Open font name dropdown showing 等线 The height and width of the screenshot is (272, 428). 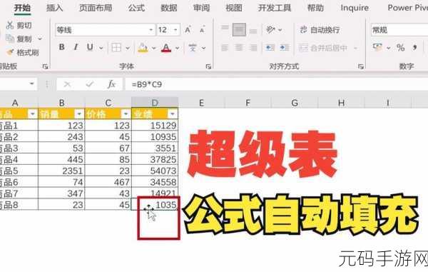151,30
